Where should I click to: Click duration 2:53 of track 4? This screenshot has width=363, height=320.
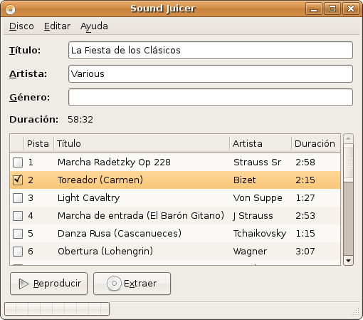tap(305, 216)
